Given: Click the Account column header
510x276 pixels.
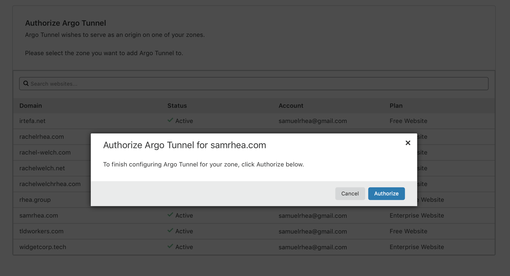Looking at the screenshot, I should pos(291,106).
